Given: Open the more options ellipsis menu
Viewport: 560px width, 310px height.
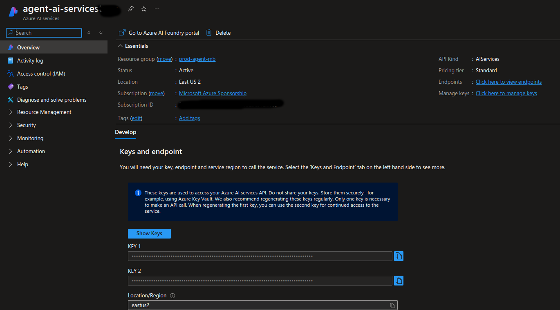Looking at the screenshot, I should [157, 9].
